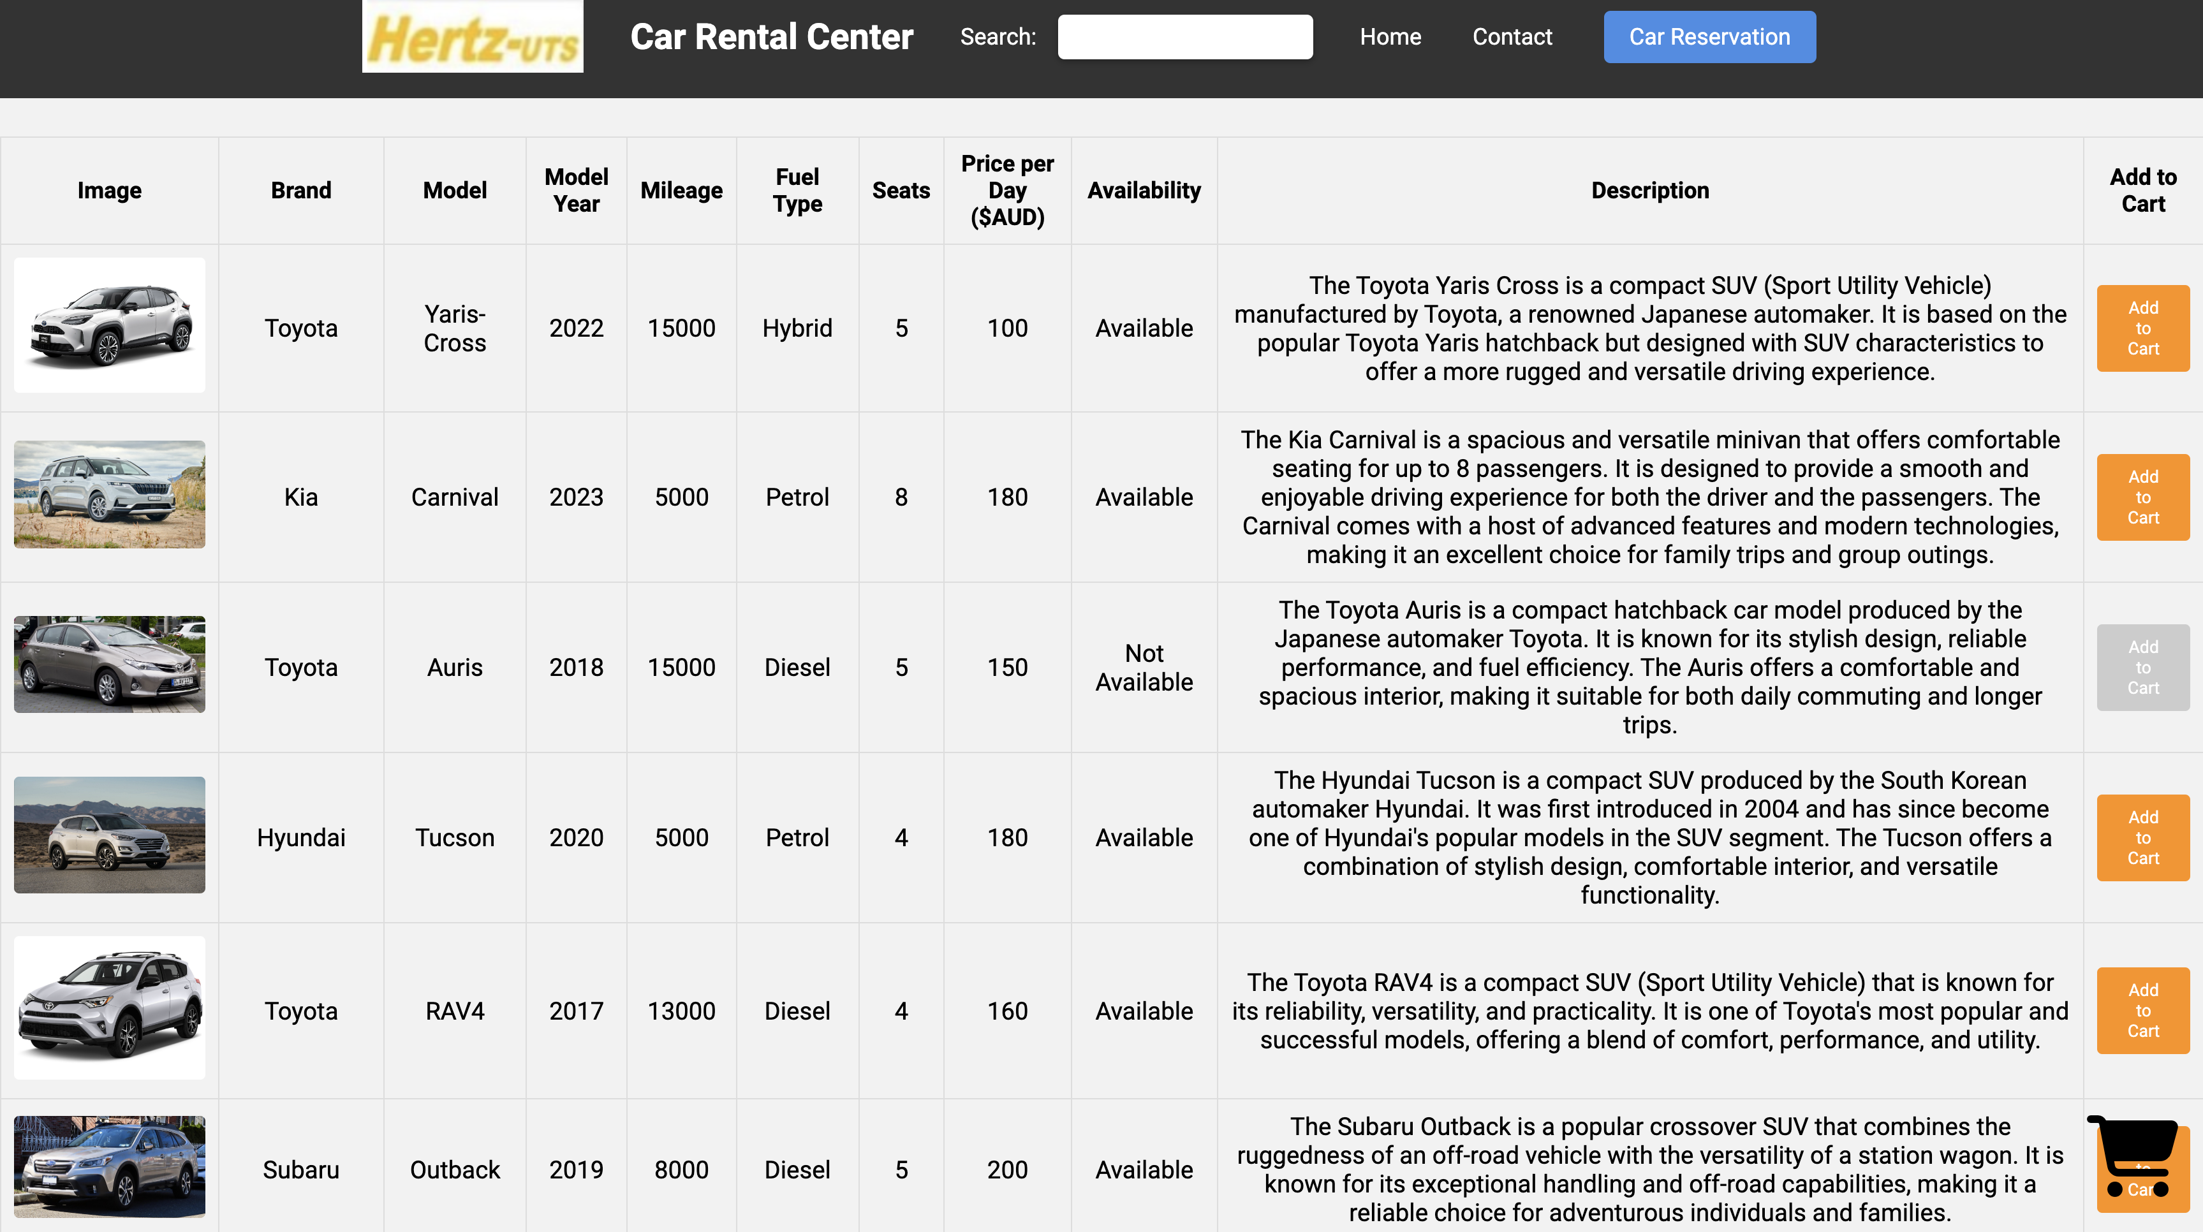Screen dimensions: 2203x1232
Task: Click the Toyota Auris car image
Action: point(110,664)
